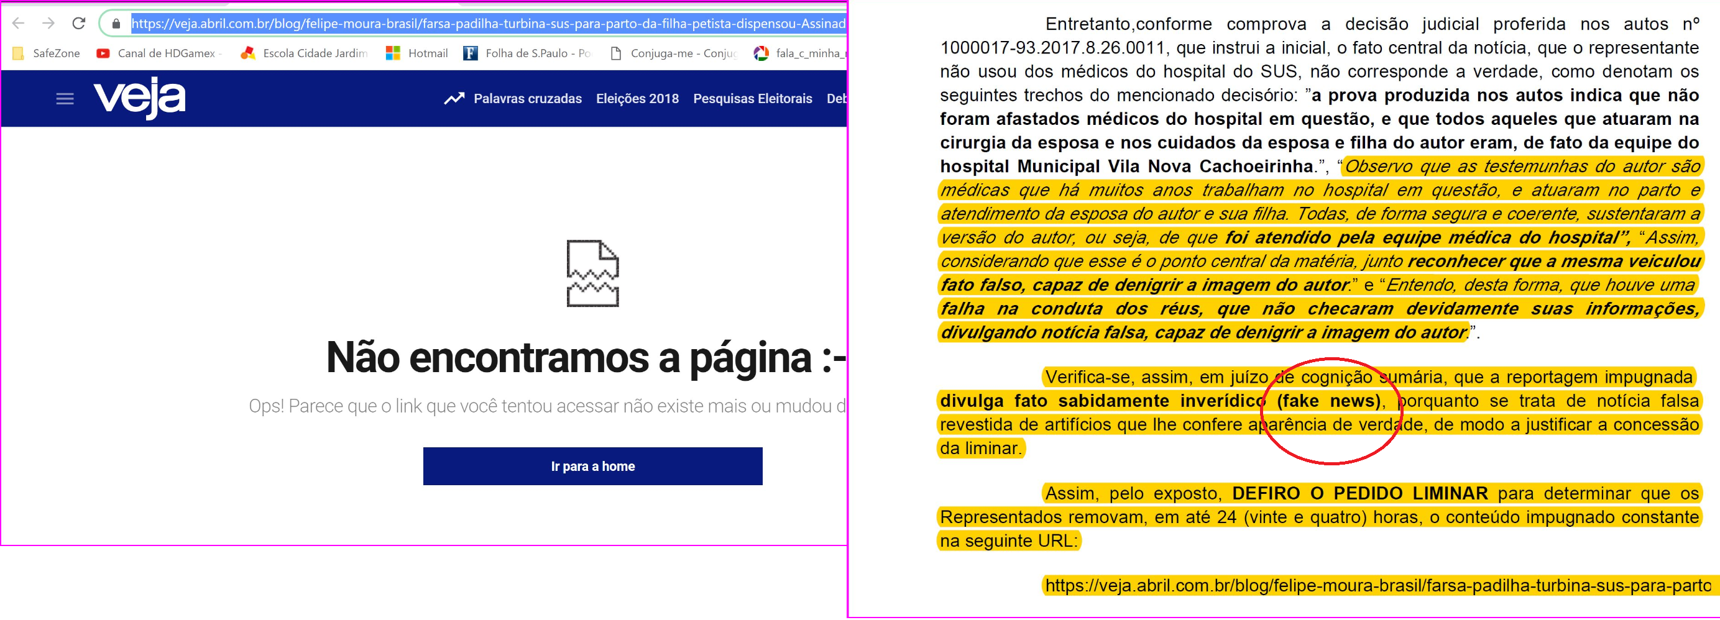This screenshot has width=1720, height=620.
Task: Reload the page with refresh icon
Action: click(x=79, y=24)
